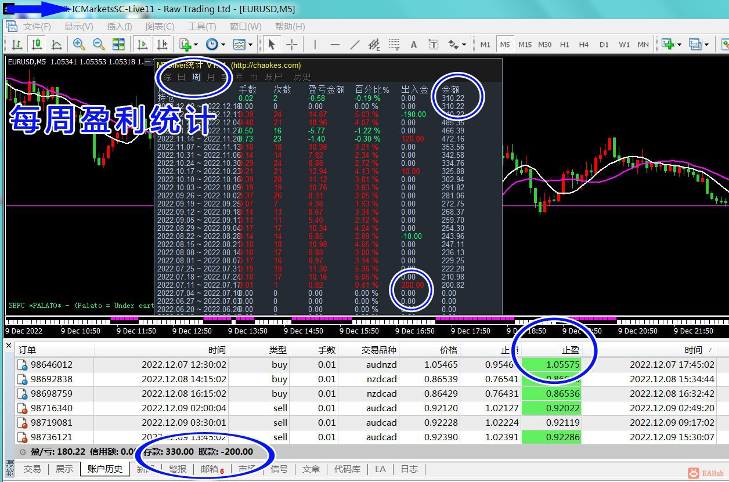Switch timeframe to H4

coord(584,45)
